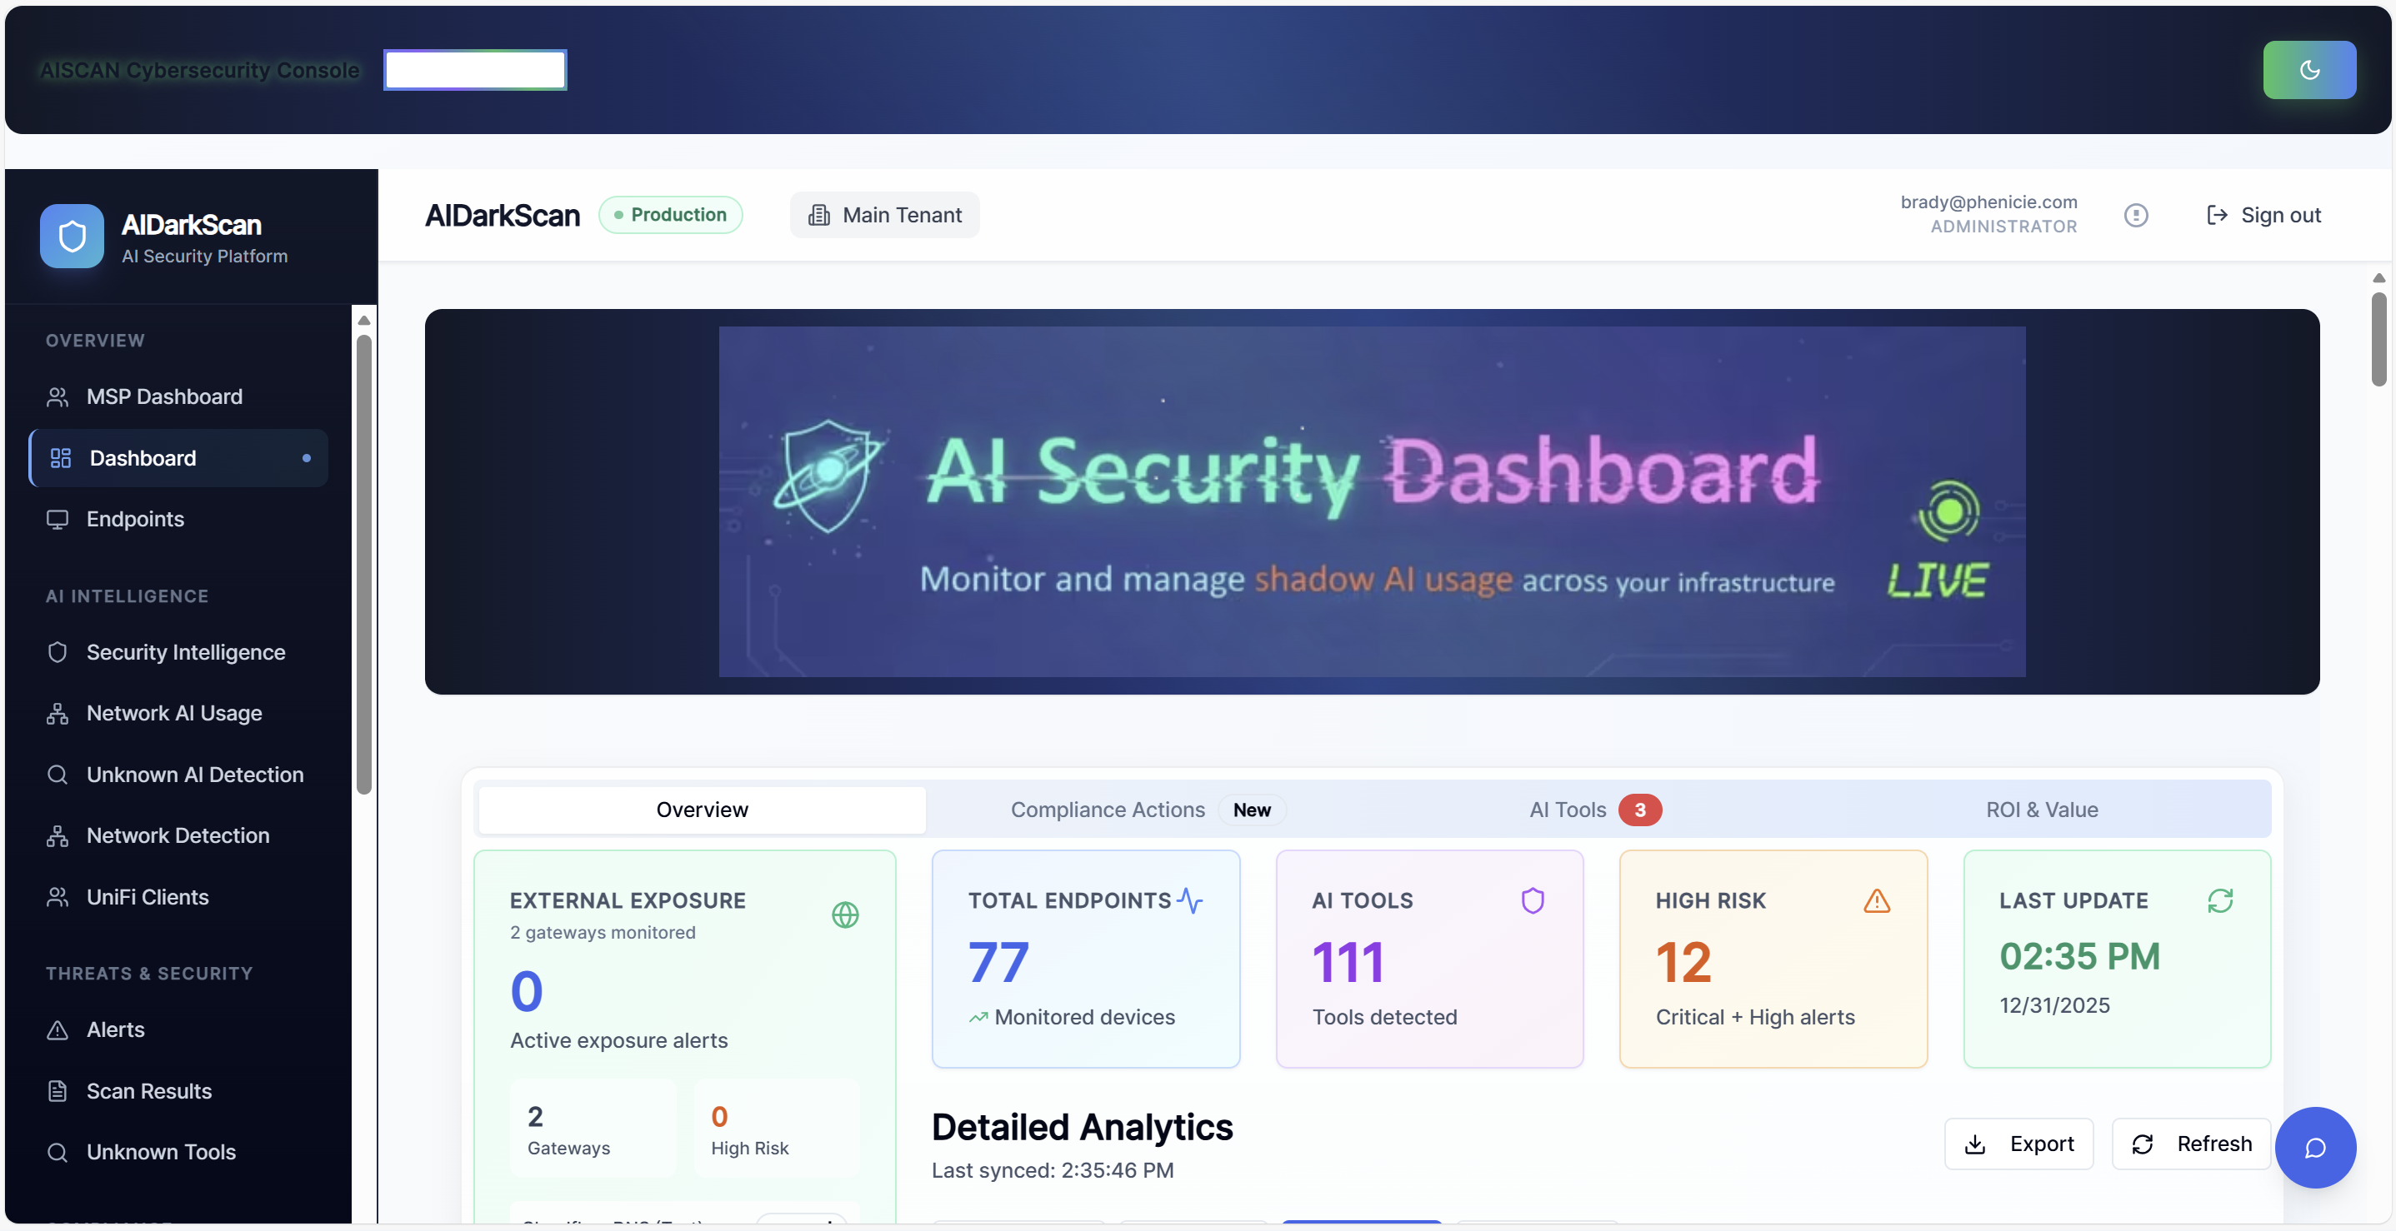
Task: Select Unknown AI Detection search icon
Action: [x=58, y=774]
